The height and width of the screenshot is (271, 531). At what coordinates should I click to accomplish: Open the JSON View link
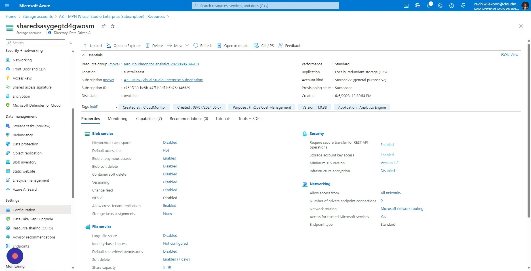coord(509,55)
